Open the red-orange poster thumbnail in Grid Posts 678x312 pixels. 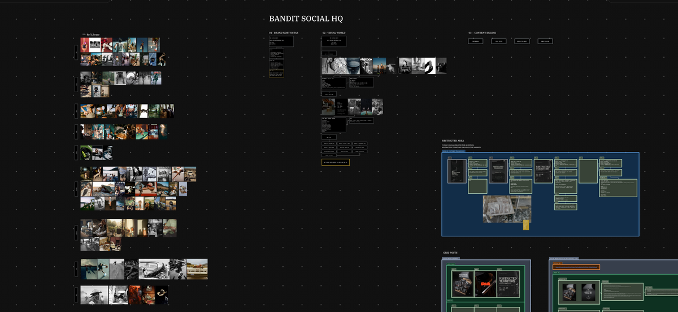click(x=485, y=284)
